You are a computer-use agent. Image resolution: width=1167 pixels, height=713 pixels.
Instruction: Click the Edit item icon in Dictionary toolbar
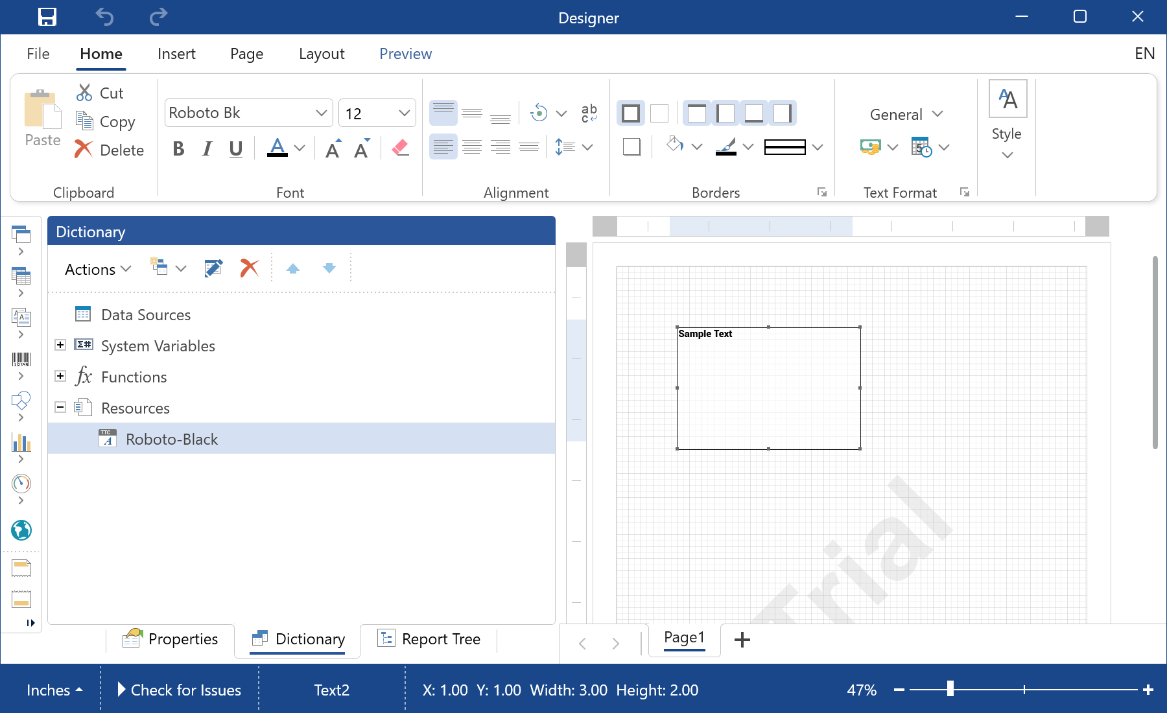click(x=213, y=268)
